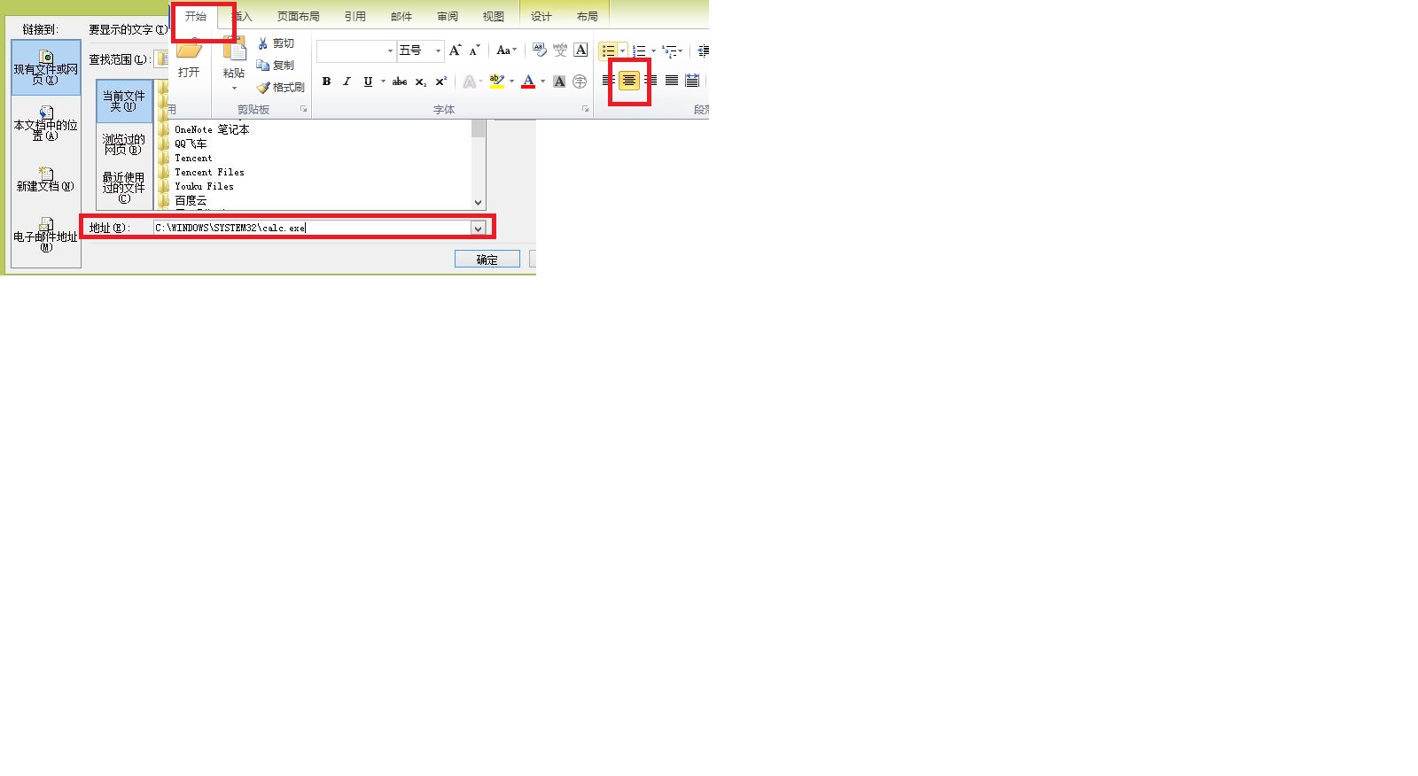Choose 最近使用过的文件 source
The image size is (1418, 776).
pos(124,187)
